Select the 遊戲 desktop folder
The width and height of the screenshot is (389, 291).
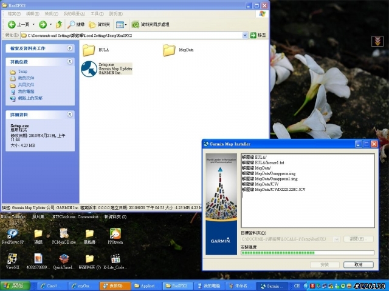[x=38, y=236]
